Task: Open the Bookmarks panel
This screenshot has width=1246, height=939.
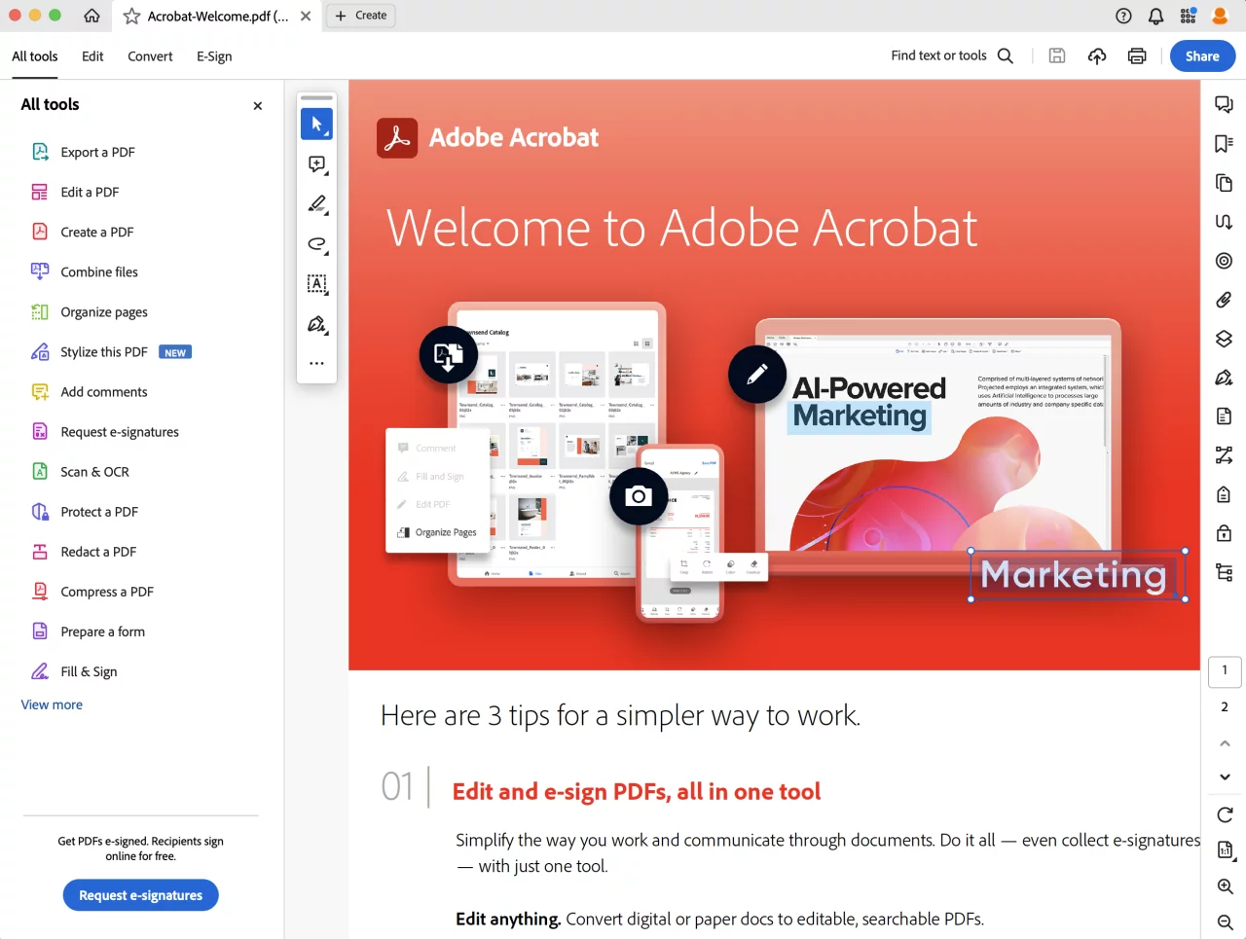Action: point(1224,143)
